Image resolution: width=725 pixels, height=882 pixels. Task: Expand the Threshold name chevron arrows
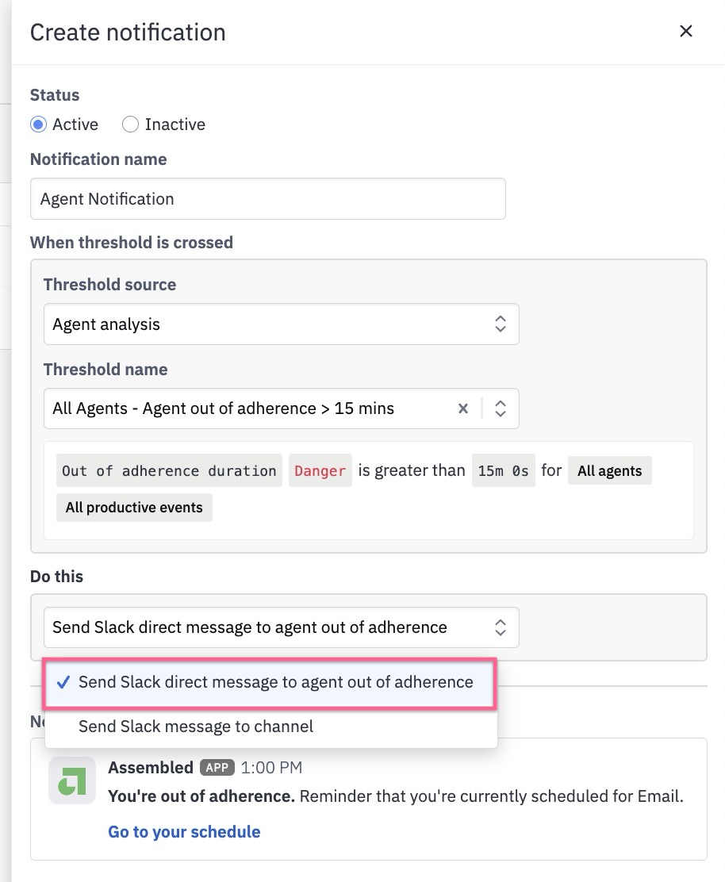[x=500, y=408]
